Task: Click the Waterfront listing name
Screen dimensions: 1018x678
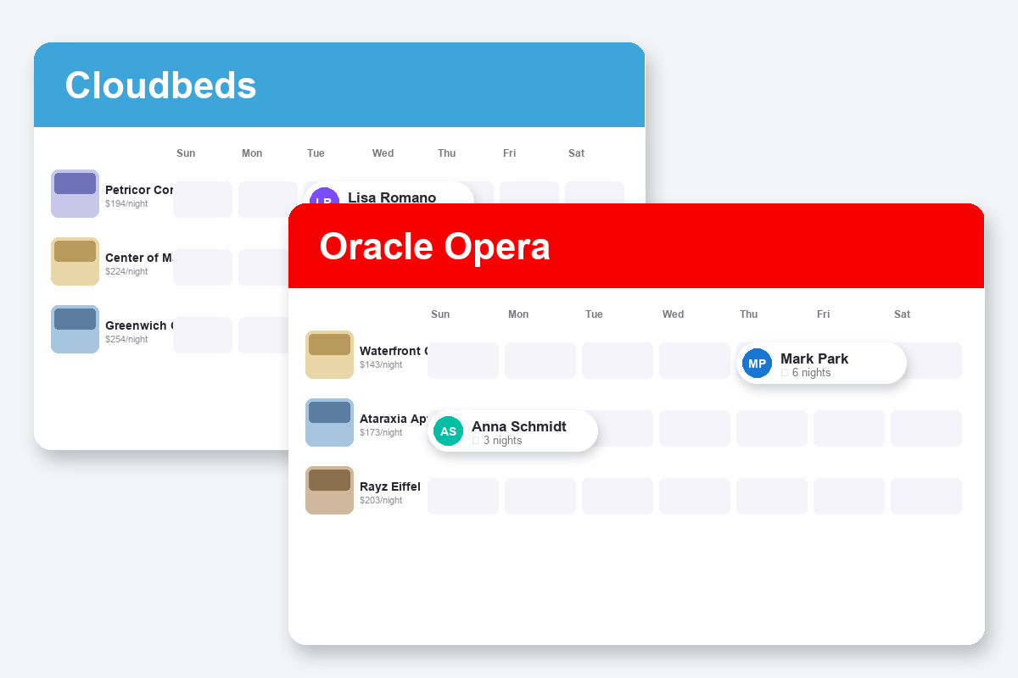Action: point(394,351)
